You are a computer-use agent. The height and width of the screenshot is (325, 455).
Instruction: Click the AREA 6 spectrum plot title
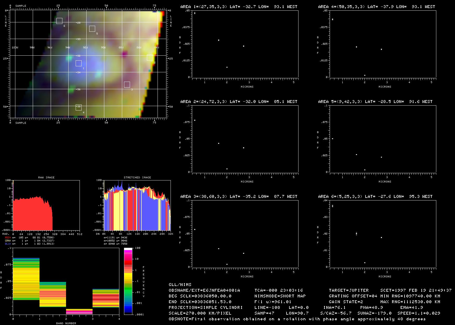375,197
